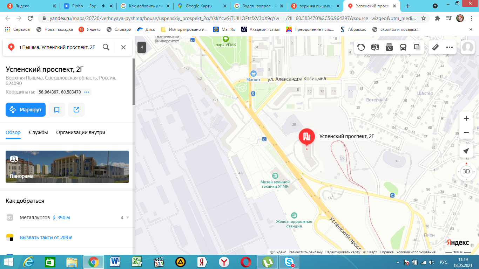
Task: Toggle the traffic layer icon on the map
Action: click(x=361, y=47)
